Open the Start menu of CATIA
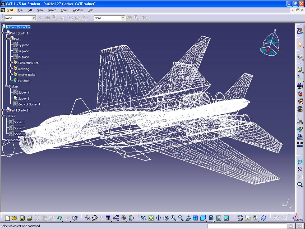Image resolution: width=305 pixels, height=229 pixels. pyautogui.click(x=10, y=10)
